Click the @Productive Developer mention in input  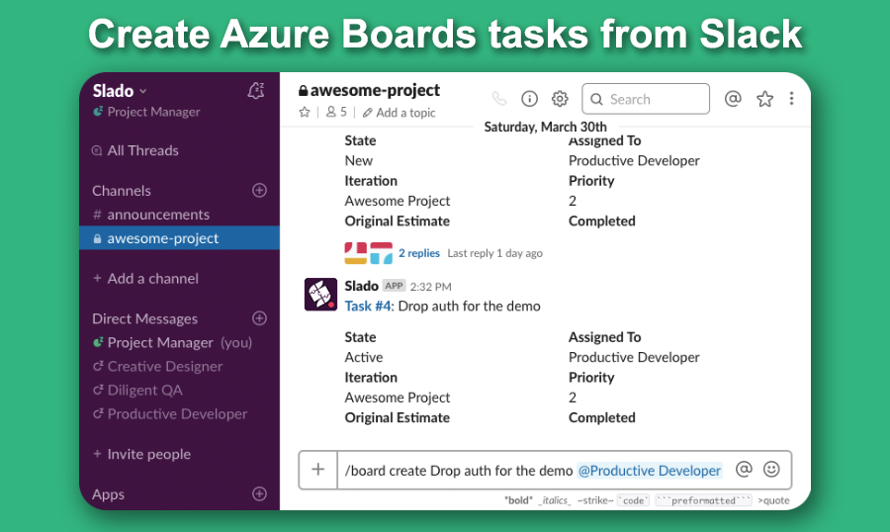coord(650,471)
